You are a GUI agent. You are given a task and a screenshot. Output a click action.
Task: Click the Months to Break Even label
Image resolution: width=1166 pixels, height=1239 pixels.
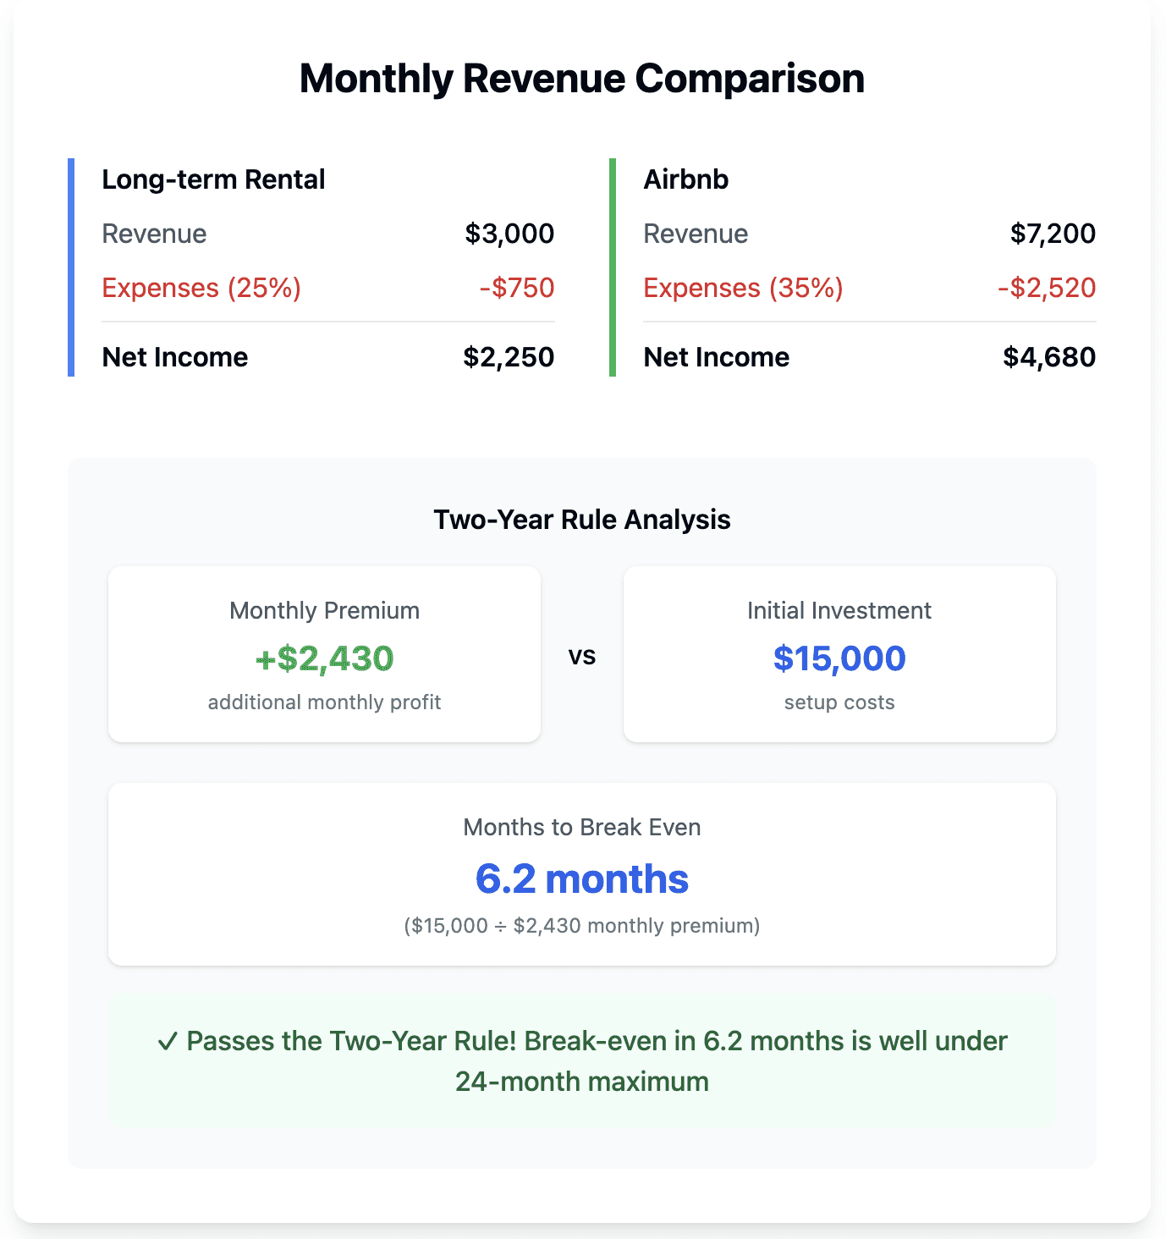582,828
